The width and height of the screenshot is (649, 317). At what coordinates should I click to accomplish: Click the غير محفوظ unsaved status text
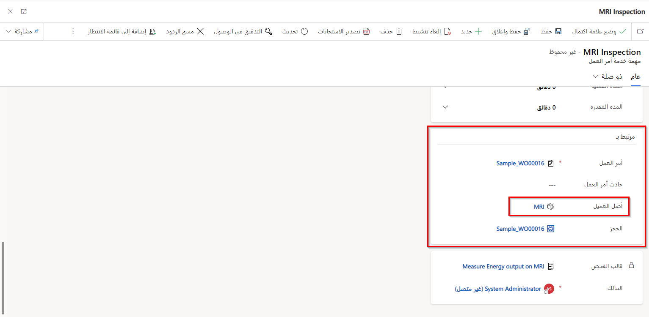(x=562, y=52)
